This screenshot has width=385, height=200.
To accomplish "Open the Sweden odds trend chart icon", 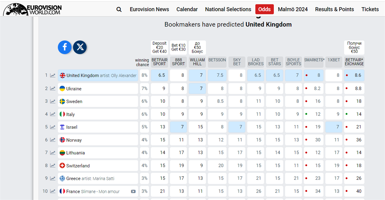I will (x=53, y=101).
